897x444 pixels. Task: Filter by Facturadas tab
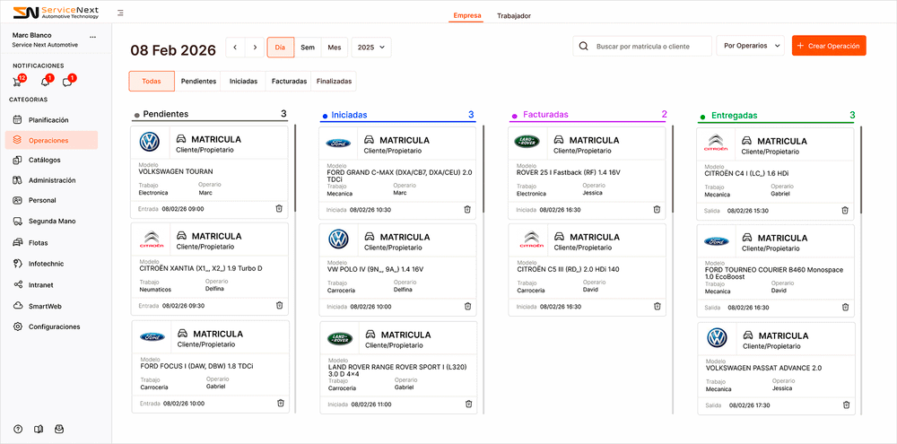click(x=289, y=81)
